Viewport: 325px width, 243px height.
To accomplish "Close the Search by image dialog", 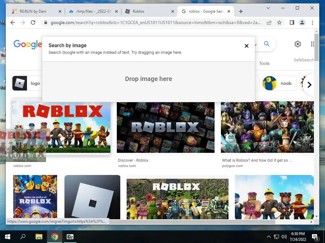I will coord(246,46).
